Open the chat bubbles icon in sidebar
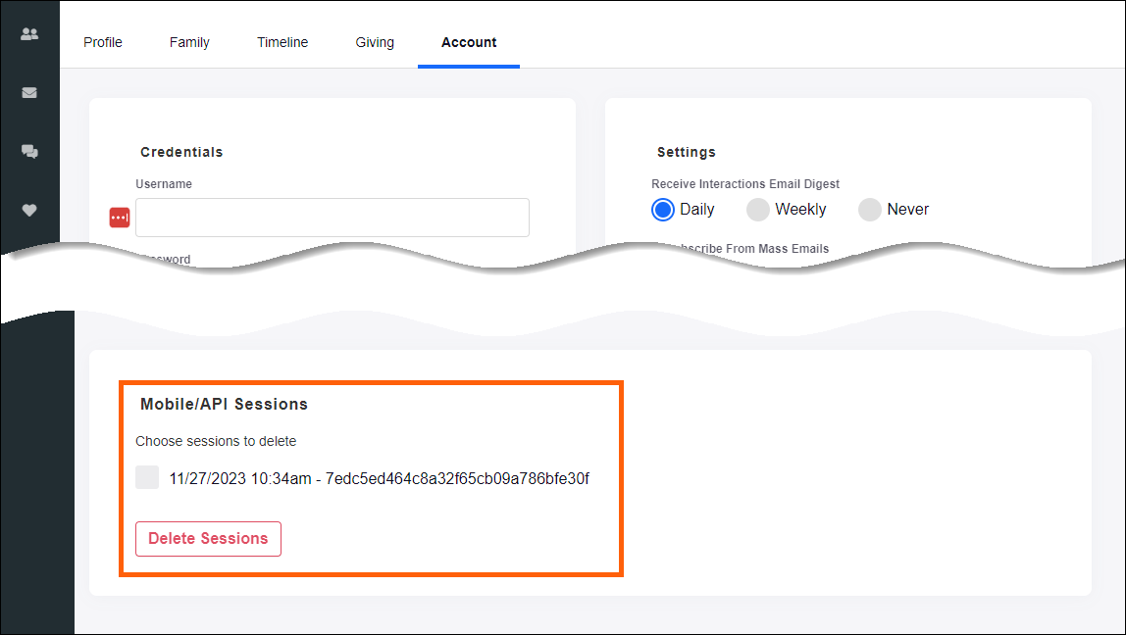The height and width of the screenshot is (635, 1126). point(29,152)
